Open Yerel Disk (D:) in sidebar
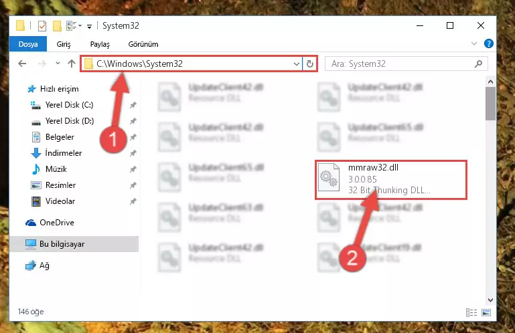The width and height of the screenshot is (515, 333). point(70,121)
